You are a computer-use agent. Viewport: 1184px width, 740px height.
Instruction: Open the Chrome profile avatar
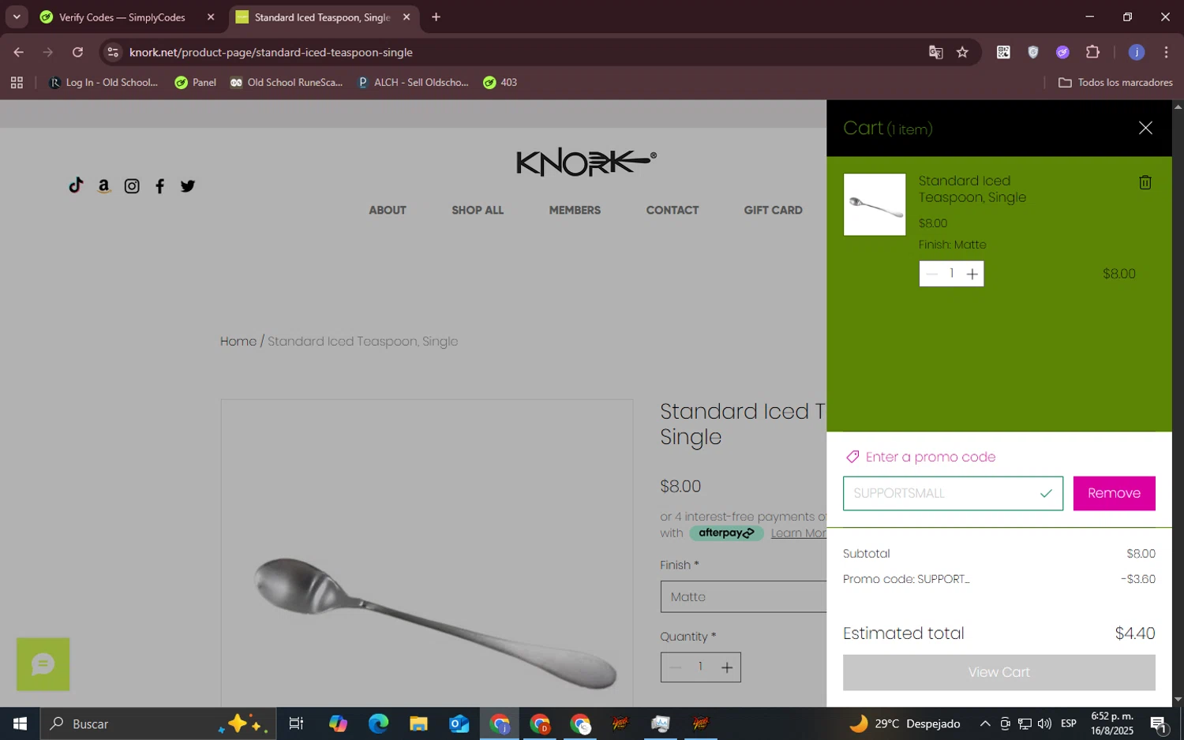coord(1137,52)
